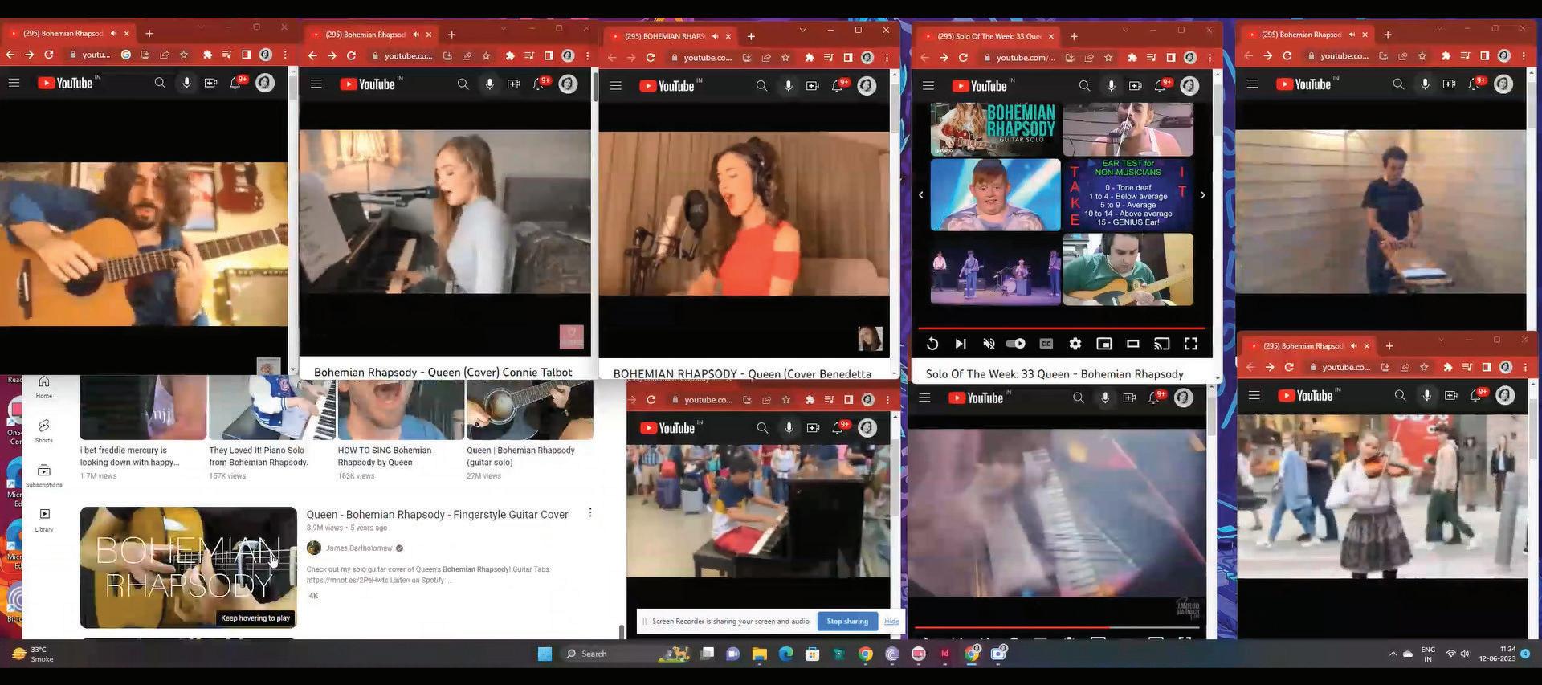Screen dimensions: 1542x685
Task: Open Create icon in underpass street-performer window
Action: point(1450,84)
